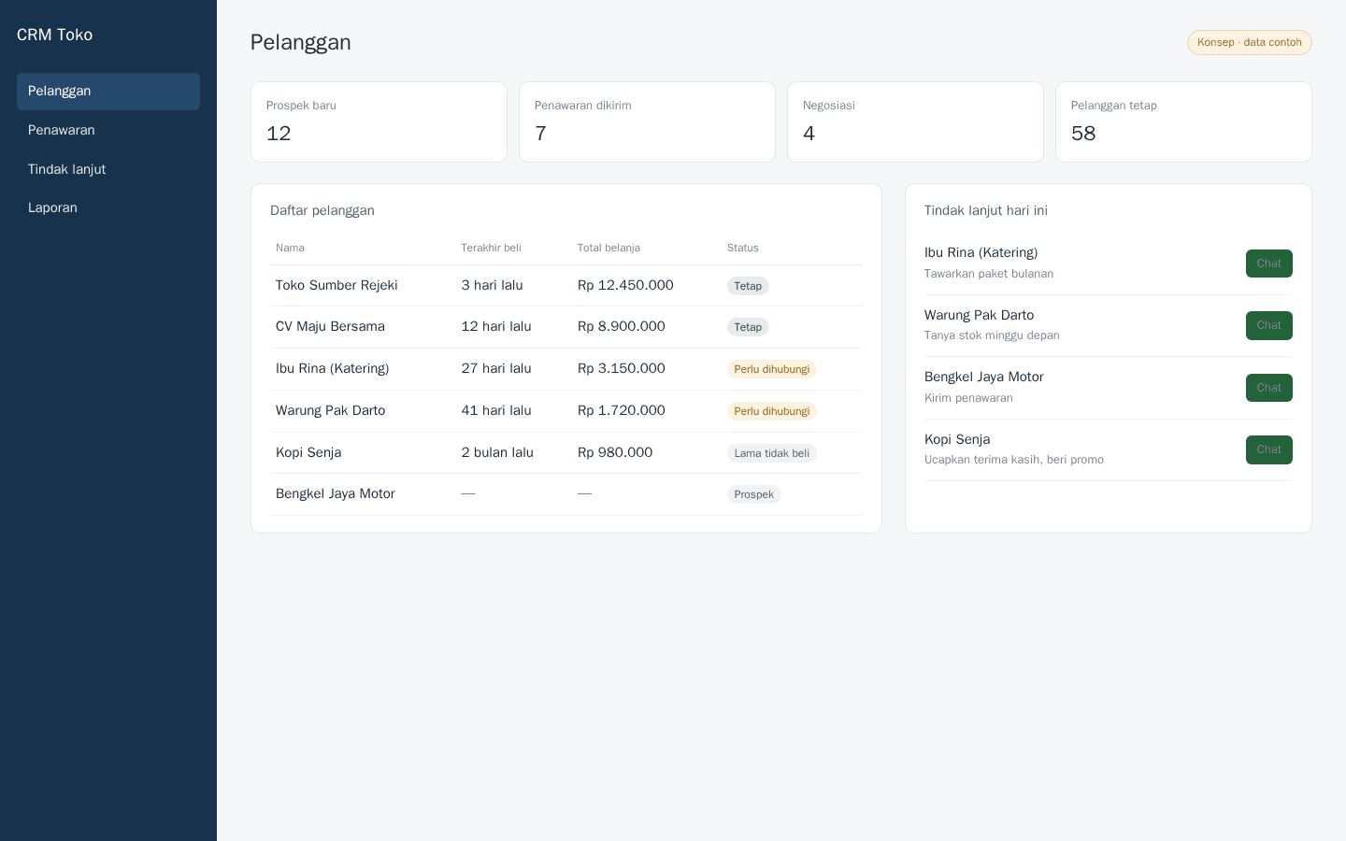This screenshot has width=1346, height=841.
Task: Click the Chat button for Ibu Rina (Katering)
Action: pyautogui.click(x=1269, y=264)
